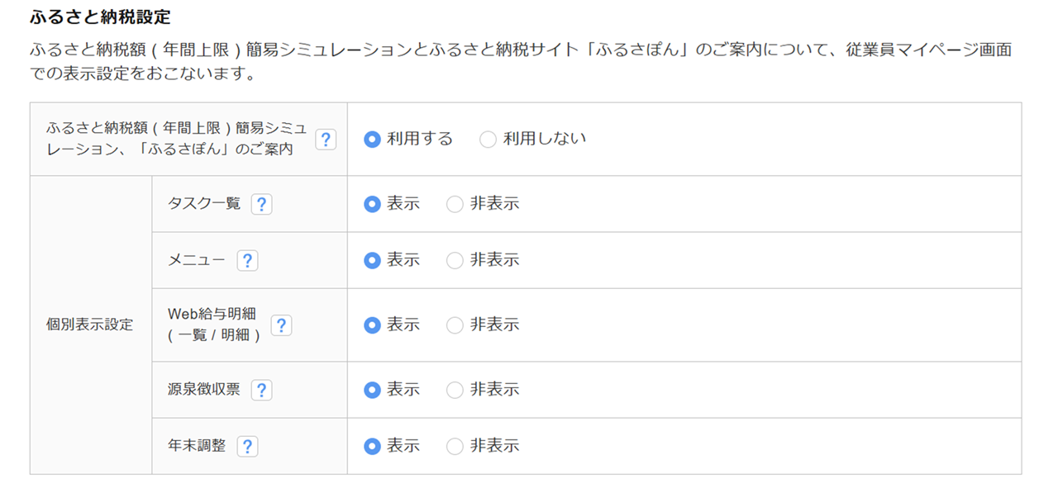Click the 個別表示設定 row header cell
The height and width of the screenshot is (488, 1058).
[x=90, y=325]
